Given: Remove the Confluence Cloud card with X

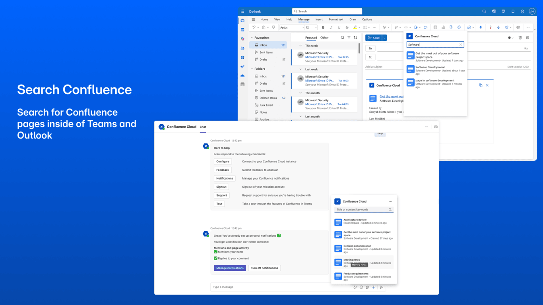Looking at the screenshot, I should coord(487,85).
